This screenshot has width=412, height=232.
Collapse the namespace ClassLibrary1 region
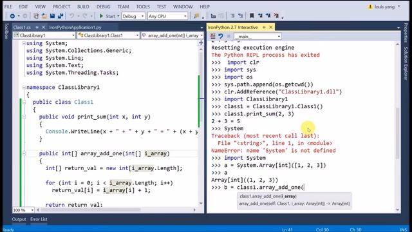point(24,88)
